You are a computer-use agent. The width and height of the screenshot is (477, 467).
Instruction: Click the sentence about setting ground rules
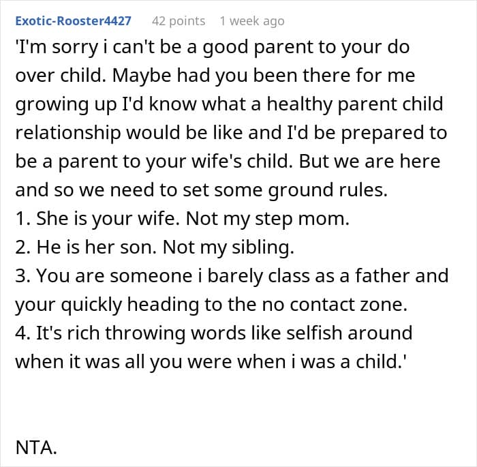pyautogui.click(x=201, y=192)
